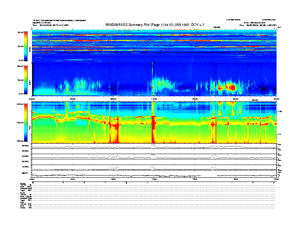Click the -140.00 label on TNR scale

20,123
